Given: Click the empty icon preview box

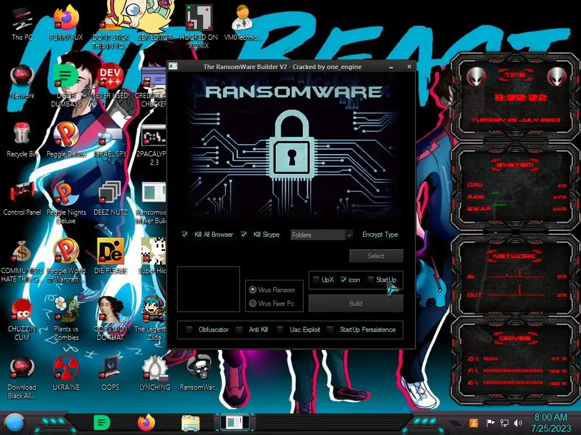Looking at the screenshot, I should pyautogui.click(x=208, y=289).
